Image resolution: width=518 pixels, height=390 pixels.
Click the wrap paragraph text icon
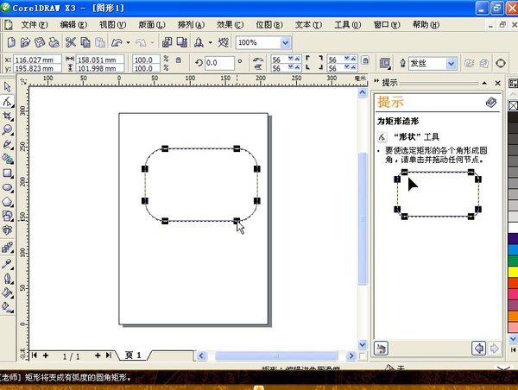click(385, 63)
